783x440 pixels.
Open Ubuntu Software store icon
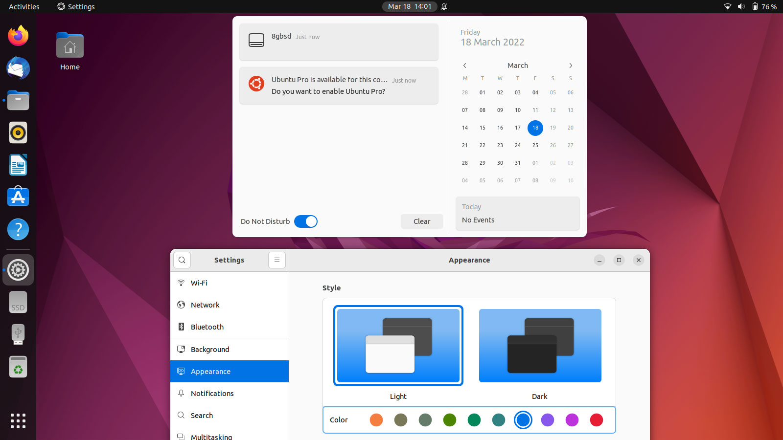pos(18,197)
